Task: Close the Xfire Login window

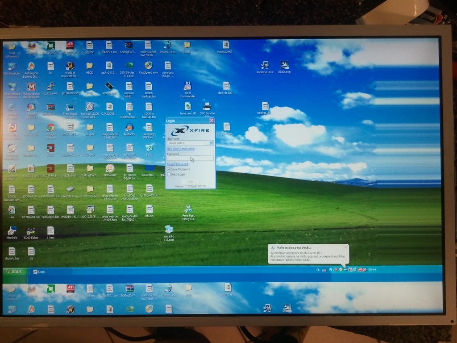Action: (x=212, y=120)
